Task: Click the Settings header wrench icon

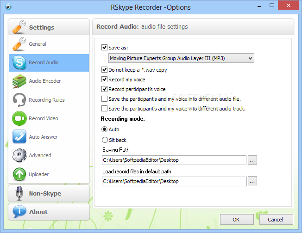Action: tap(19, 27)
